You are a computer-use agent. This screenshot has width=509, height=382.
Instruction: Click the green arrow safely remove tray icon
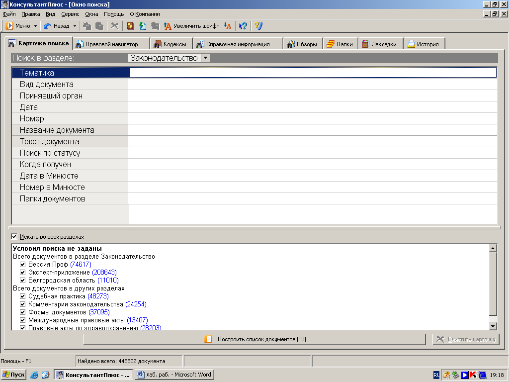(456, 375)
